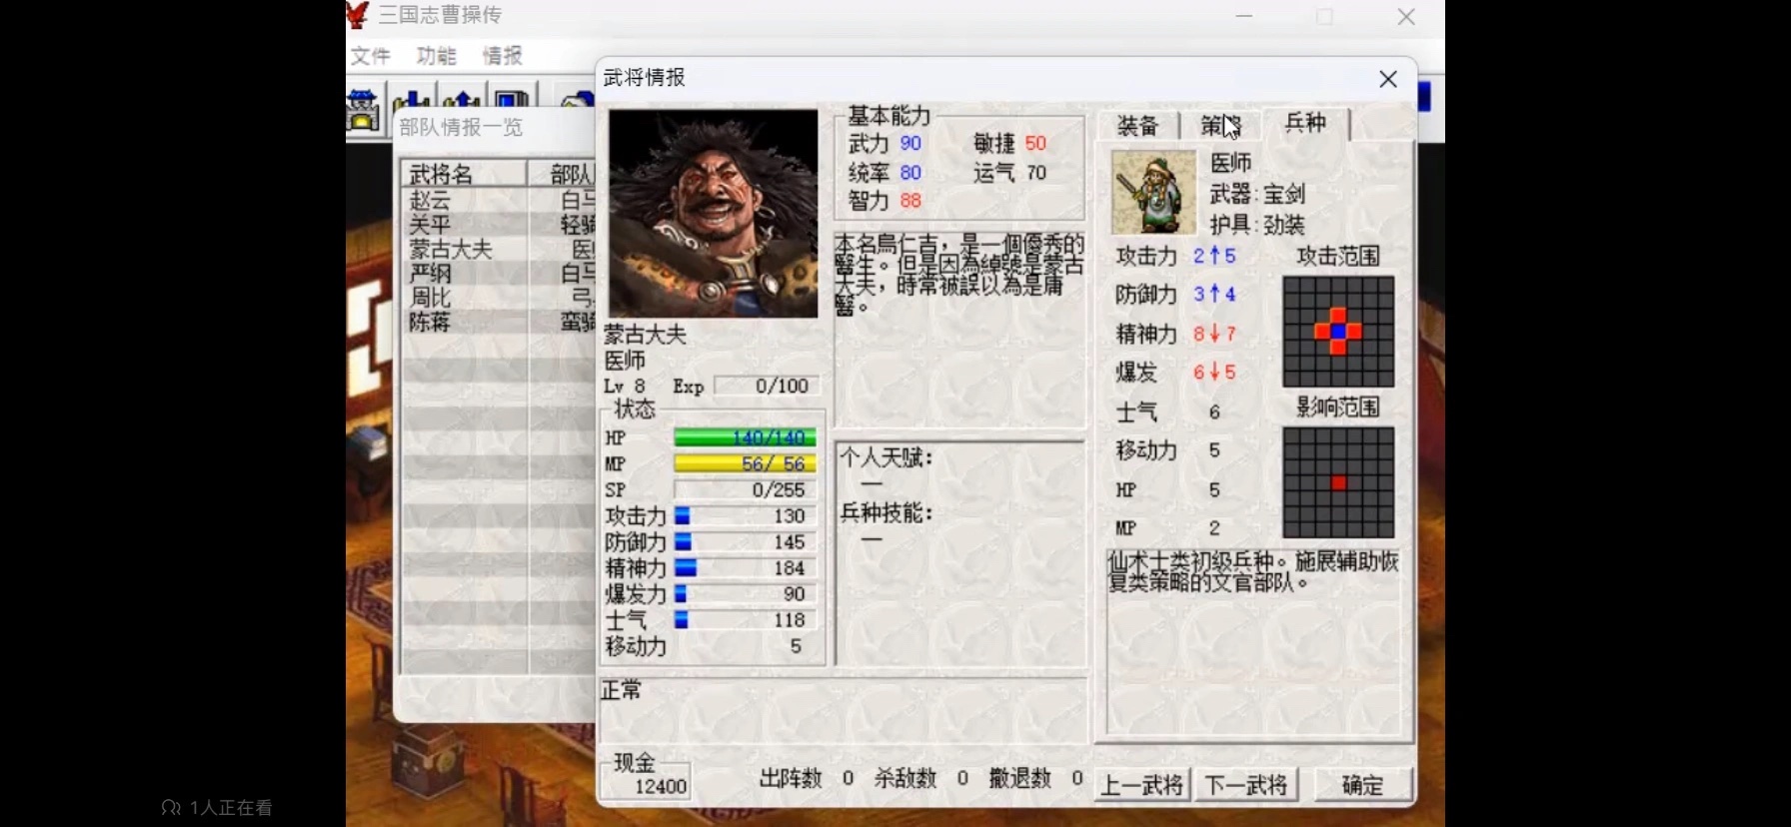Minimize the 三国志曹操传 window

click(x=1244, y=17)
